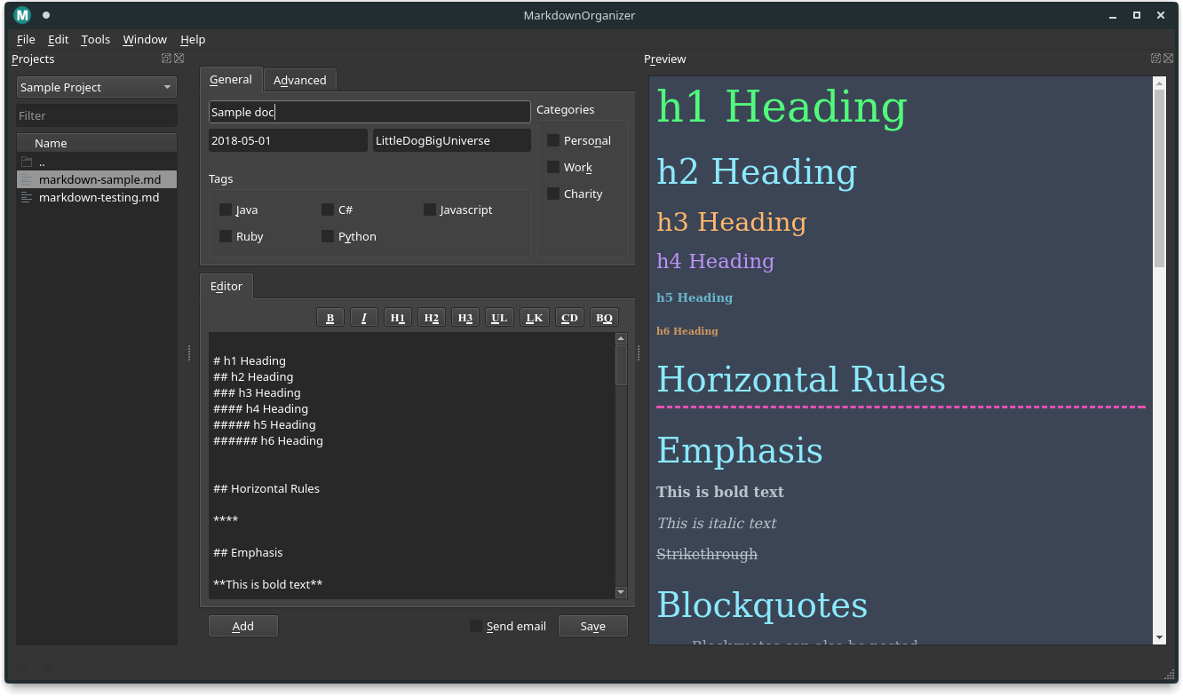Insert a code block with the CD icon

(x=568, y=317)
